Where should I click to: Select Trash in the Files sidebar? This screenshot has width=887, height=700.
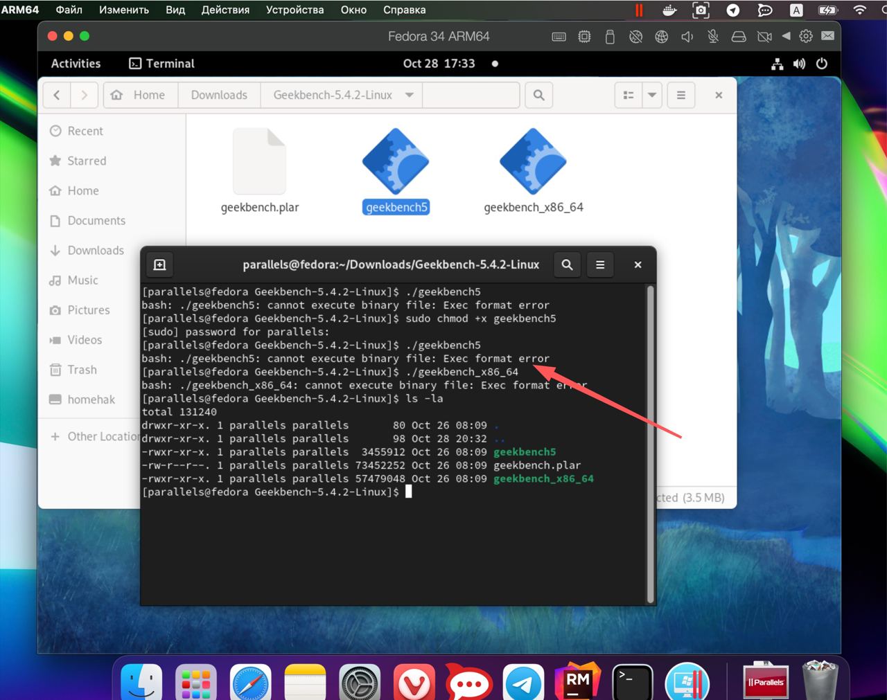90,369
